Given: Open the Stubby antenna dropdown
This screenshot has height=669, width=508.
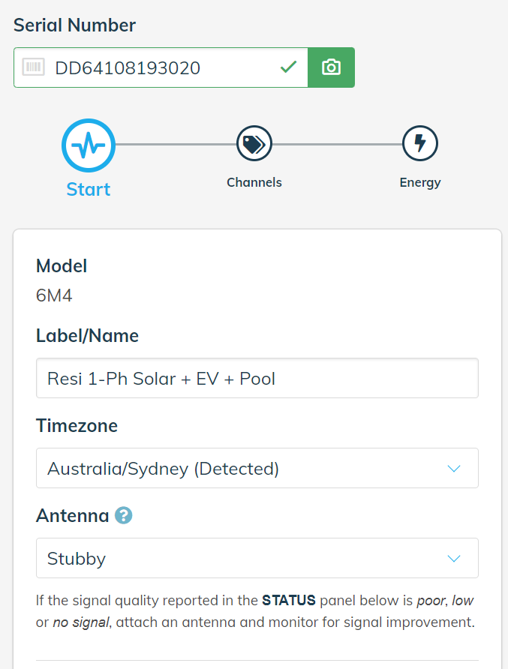Looking at the screenshot, I should (257, 558).
